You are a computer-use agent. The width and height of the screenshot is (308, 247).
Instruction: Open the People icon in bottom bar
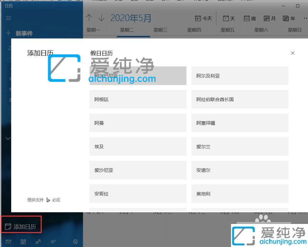point(38,242)
